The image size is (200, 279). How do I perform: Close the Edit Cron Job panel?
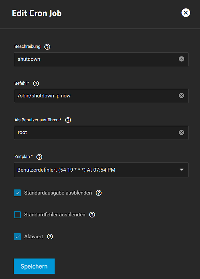(186, 13)
